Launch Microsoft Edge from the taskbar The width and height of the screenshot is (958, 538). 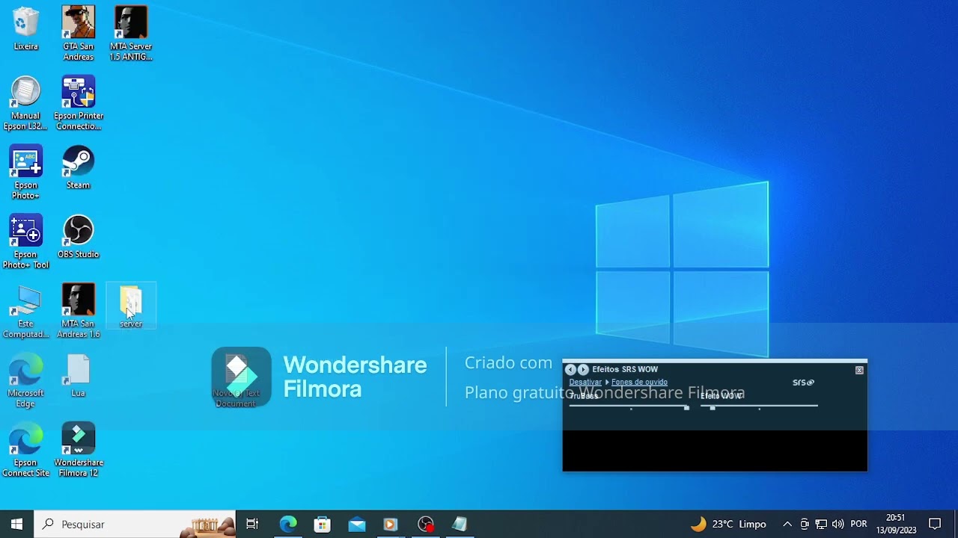click(288, 524)
